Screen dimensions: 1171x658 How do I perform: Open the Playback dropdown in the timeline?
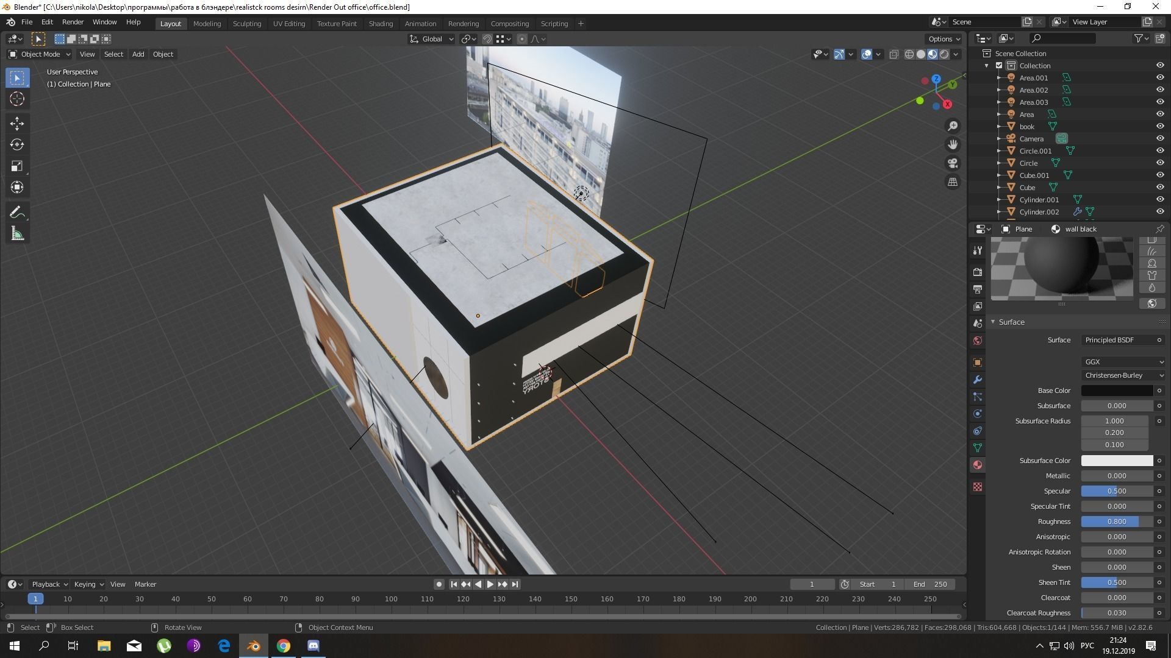[x=49, y=584]
